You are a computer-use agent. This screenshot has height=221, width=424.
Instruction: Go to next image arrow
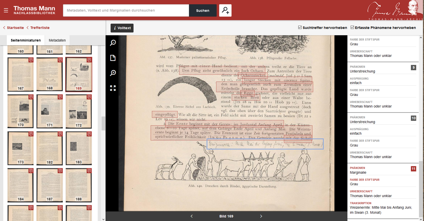coord(261,216)
